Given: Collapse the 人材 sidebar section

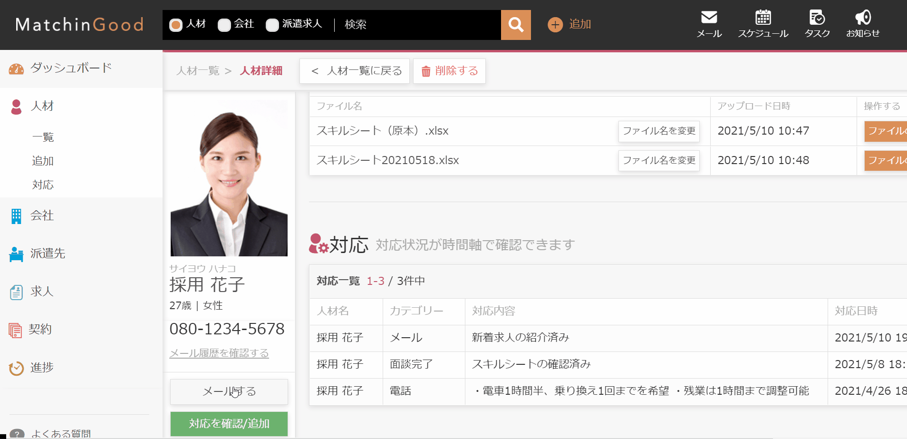Looking at the screenshot, I should (42, 106).
